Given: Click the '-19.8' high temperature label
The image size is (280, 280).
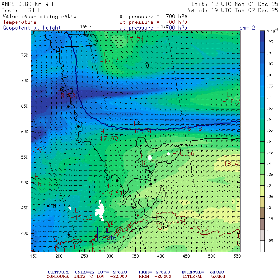Looking at the screenshot, I should 199,228.
